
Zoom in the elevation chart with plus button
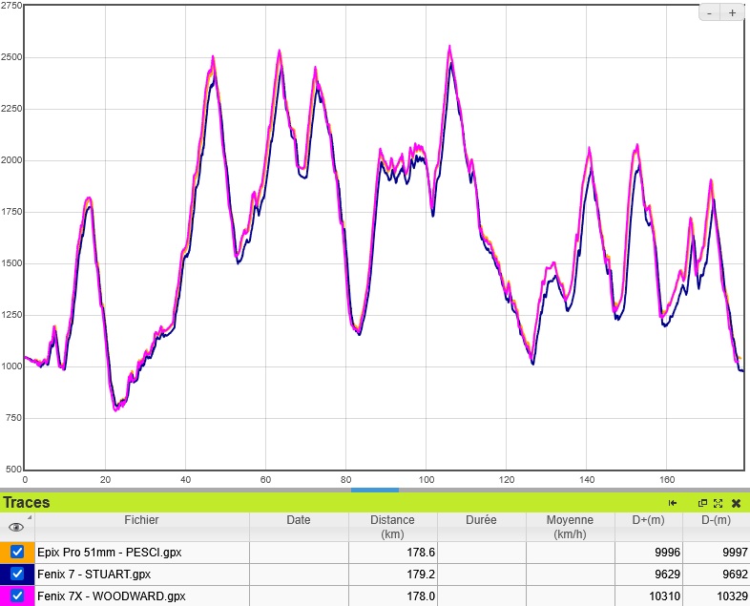[732, 12]
